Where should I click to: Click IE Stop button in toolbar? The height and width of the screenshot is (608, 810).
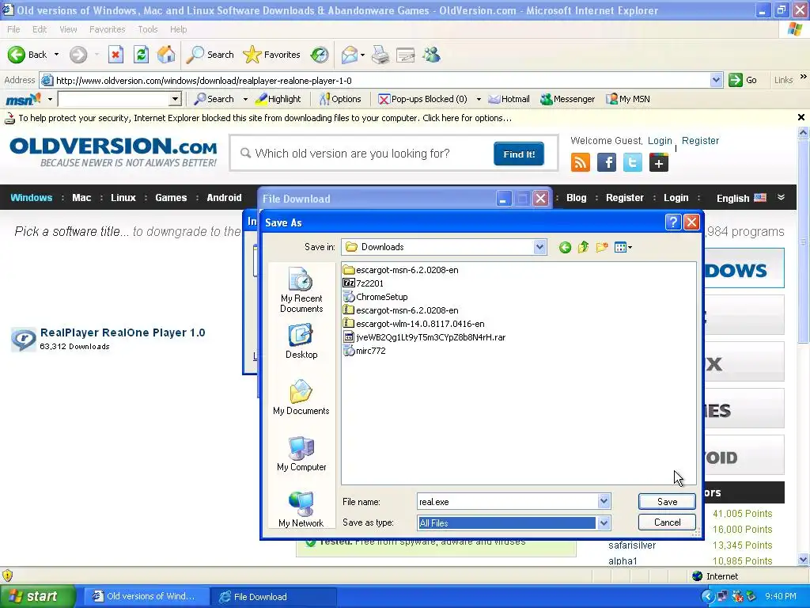(x=115, y=55)
